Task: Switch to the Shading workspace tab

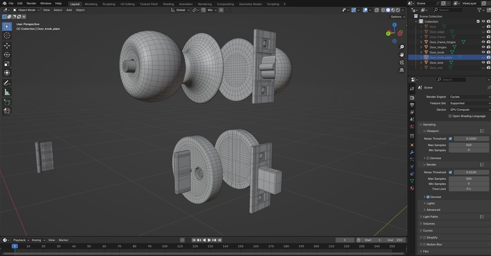Action: (168, 4)
